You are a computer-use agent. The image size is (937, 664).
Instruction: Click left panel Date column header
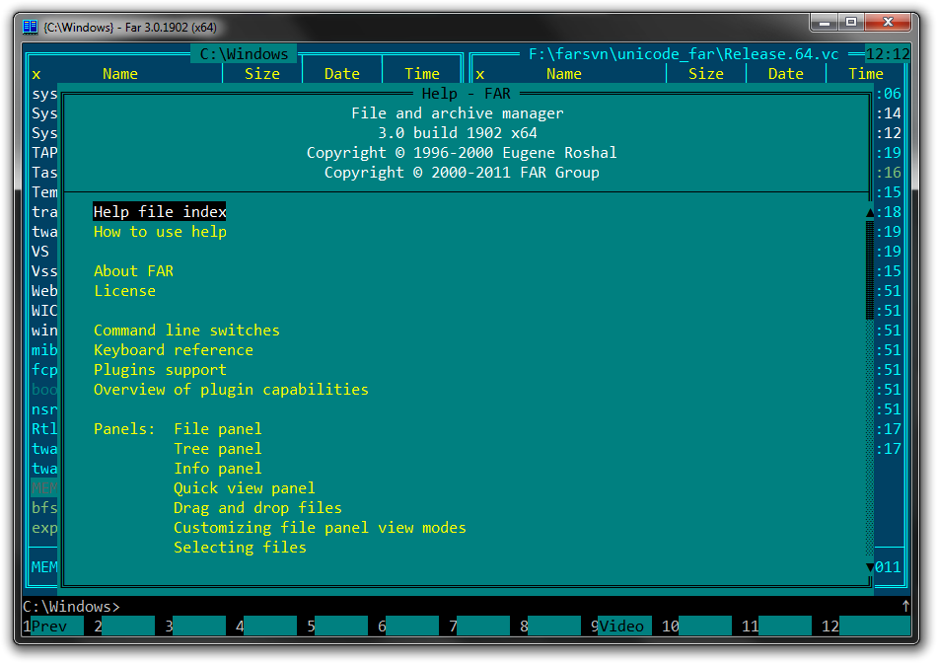point(342,74)
